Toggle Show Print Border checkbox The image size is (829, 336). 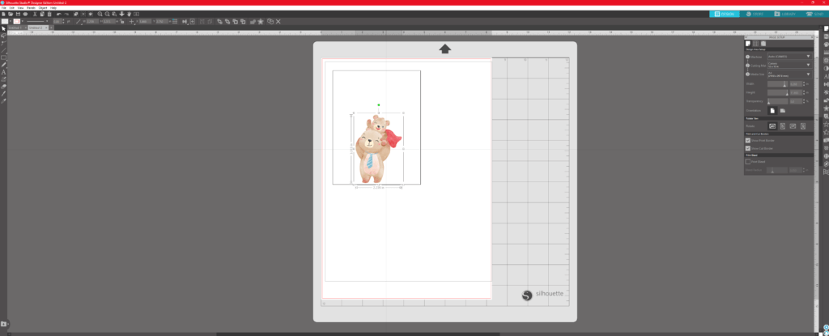coord(748,139)
